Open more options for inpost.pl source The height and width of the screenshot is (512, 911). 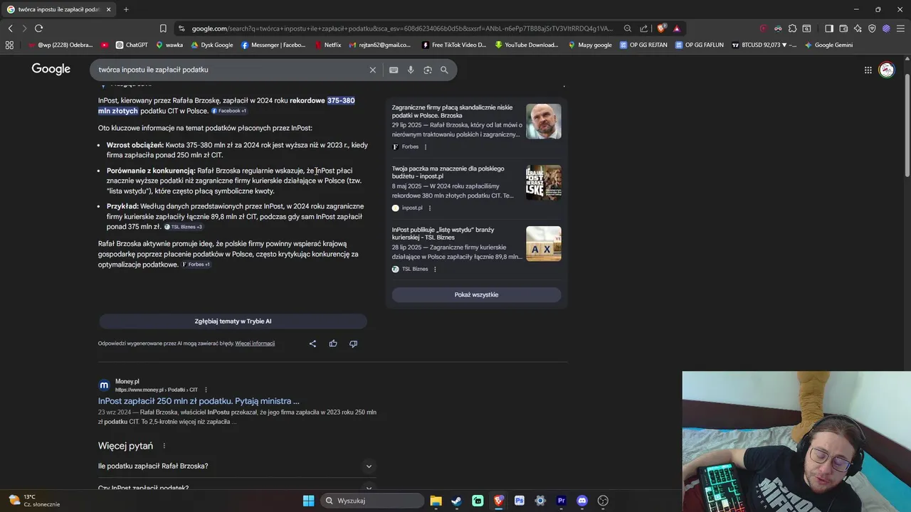[x=430, y=208]
